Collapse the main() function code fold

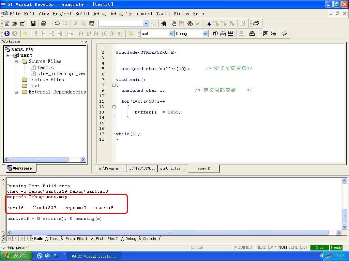click(114, 85)
